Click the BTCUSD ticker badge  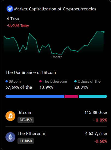pyautogui.click(x=26, y=120)
